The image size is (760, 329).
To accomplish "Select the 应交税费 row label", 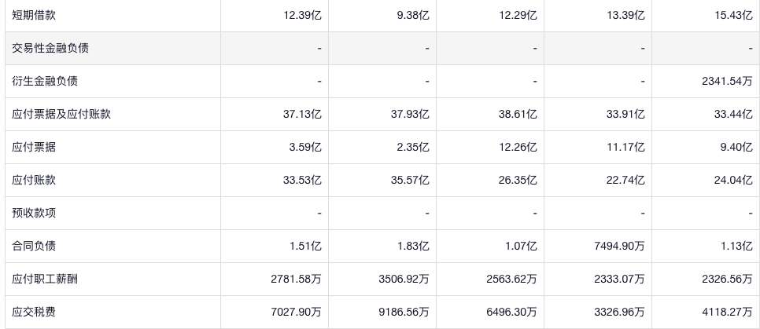I will pyautogui.click(x=34, y=312).
